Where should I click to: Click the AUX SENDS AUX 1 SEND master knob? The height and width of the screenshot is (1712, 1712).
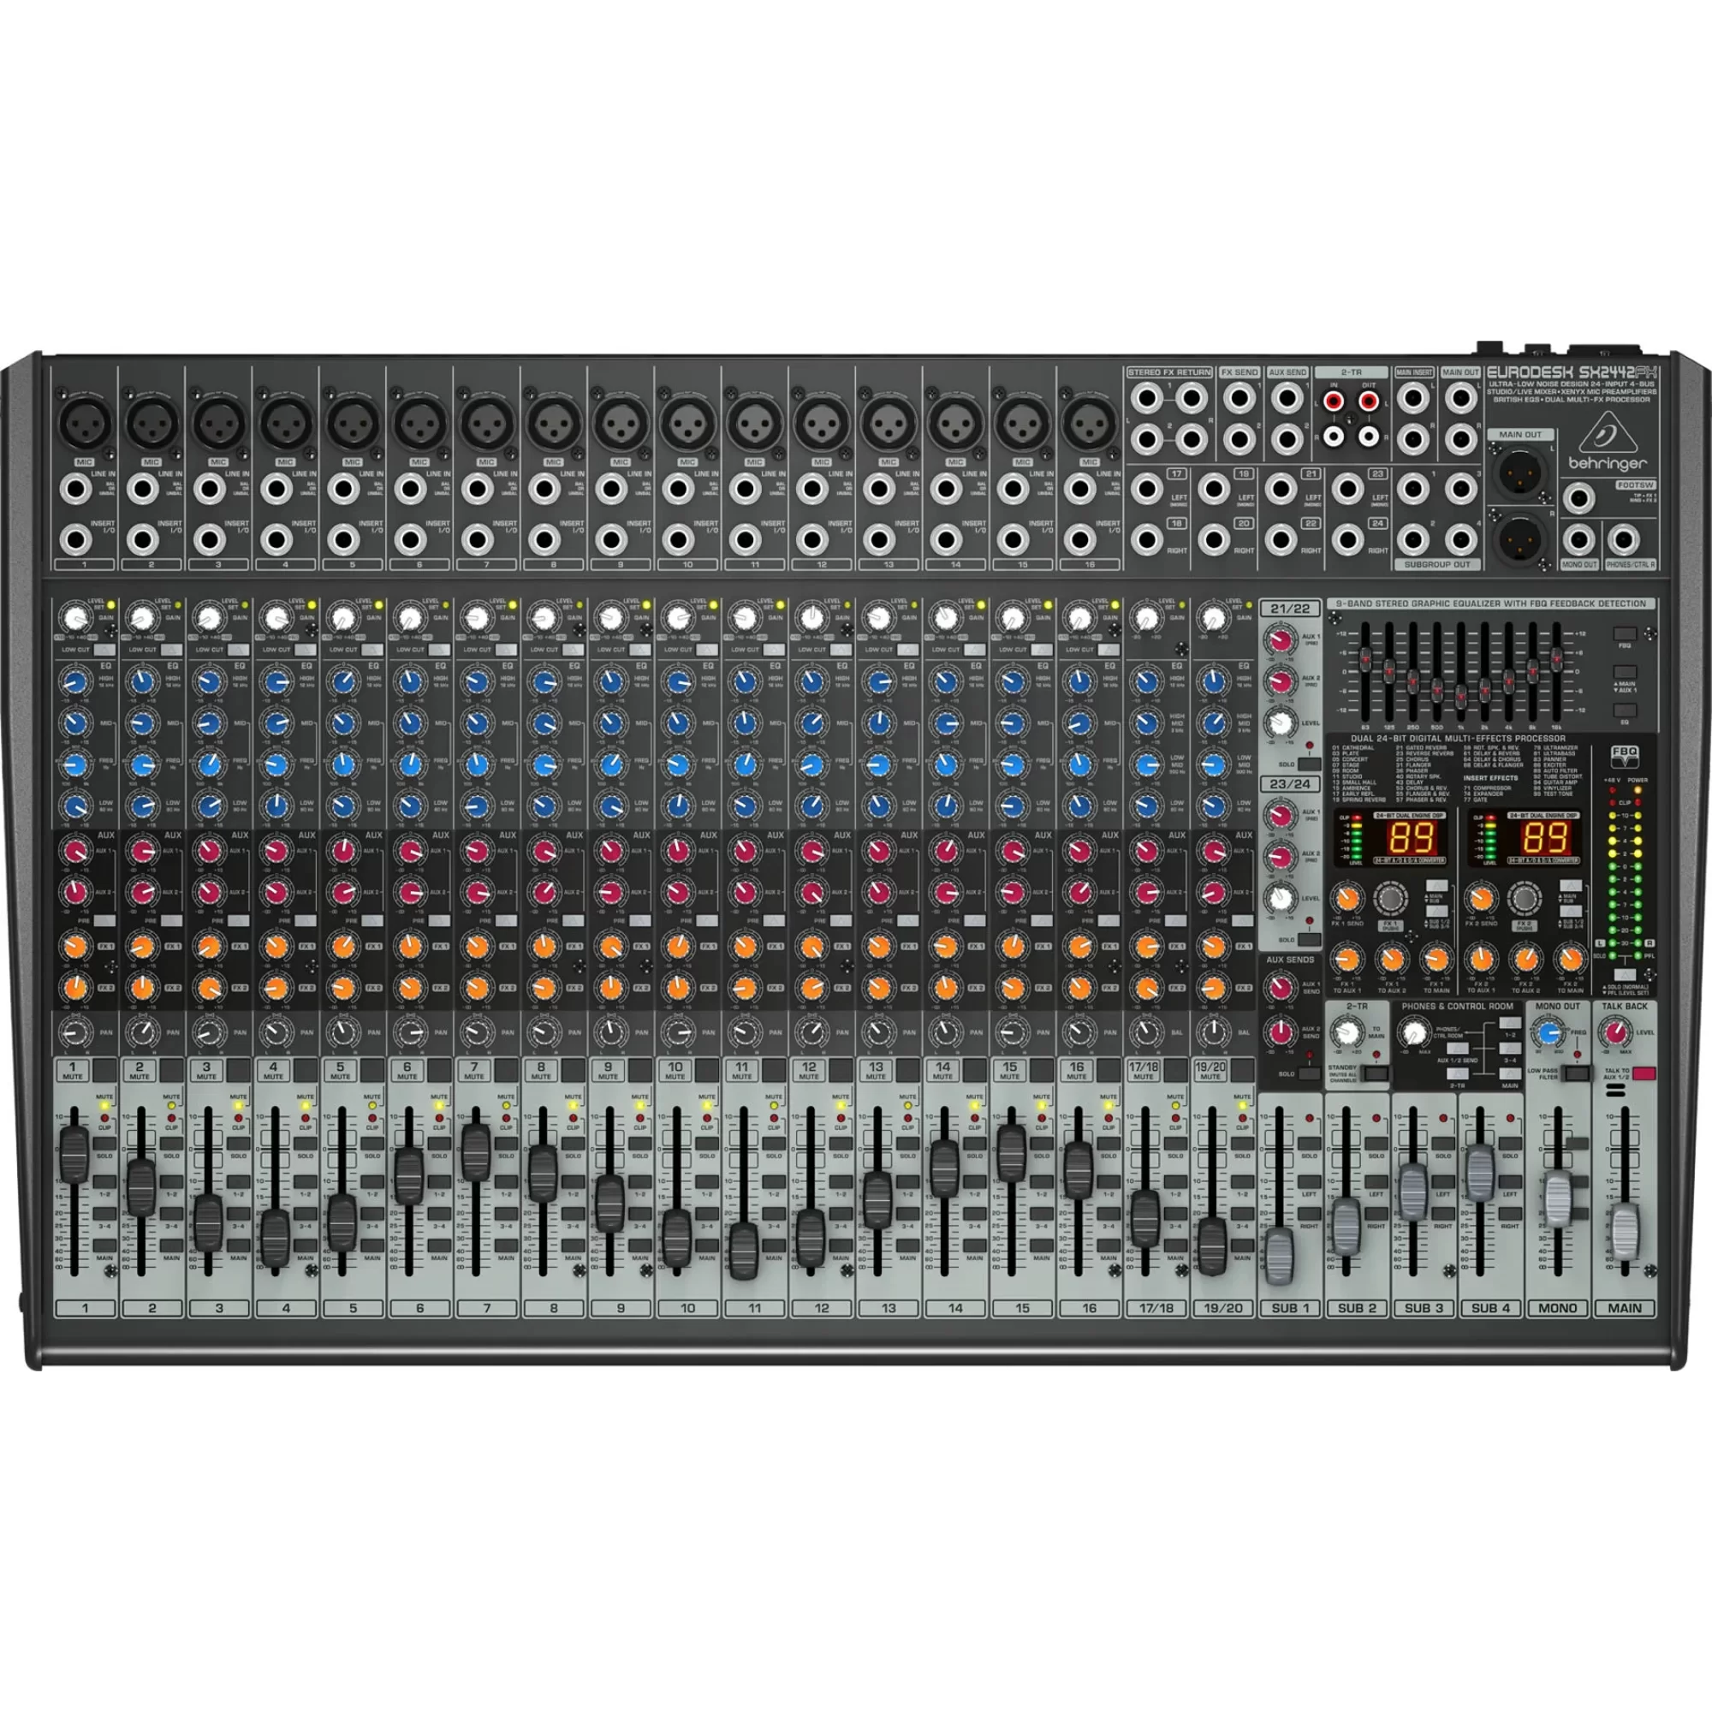tap(1280, 989)
